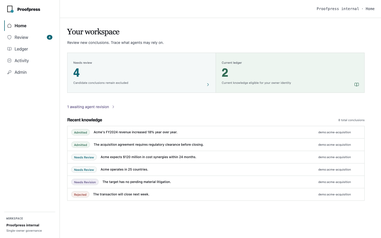Click demo:acme-acquisition on the Rejected row
The height and width of the screenshot is (238, 381).
pos(334,194)
